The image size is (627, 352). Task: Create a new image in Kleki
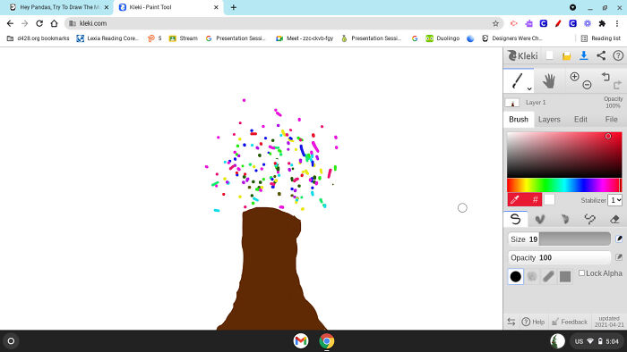[x=550, y=55]
